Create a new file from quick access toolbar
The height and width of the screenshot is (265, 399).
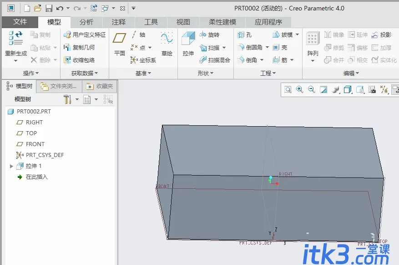coord(27,8)
